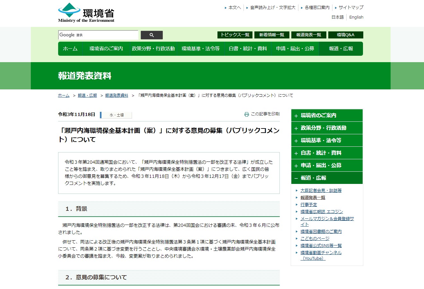Open ホーム in the green navigation bar

pyautogui.click(x=70, y=49)
